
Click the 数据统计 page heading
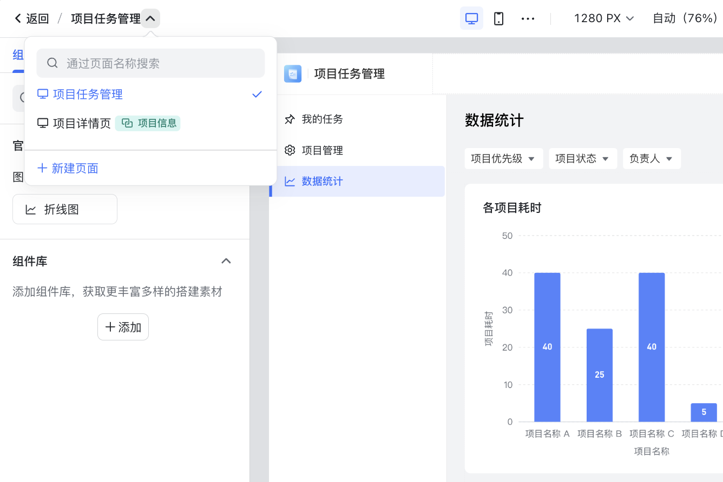pyautogui.click(x=494, y=120)
